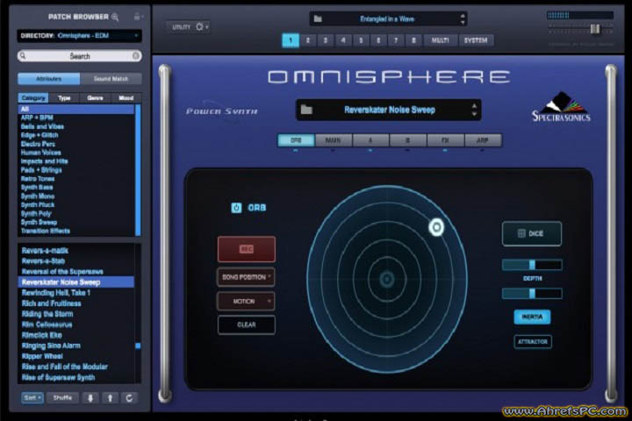This screenshot has height=421, width=632.
Task: Click the Spectrasonics logo
Action: pos(561,107)
